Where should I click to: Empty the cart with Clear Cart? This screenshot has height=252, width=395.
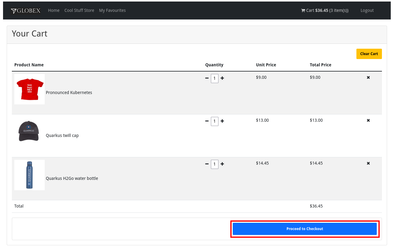point(369,54)
